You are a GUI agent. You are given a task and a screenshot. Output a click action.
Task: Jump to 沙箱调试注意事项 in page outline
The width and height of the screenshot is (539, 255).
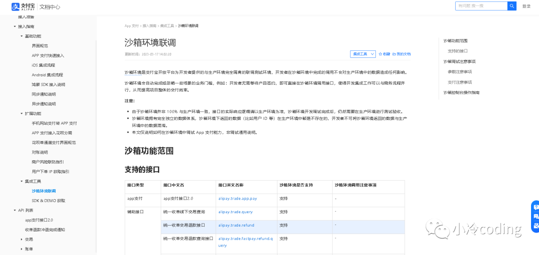(x=460, y=61)
